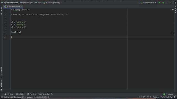Screen dimensions: 177x99
Task: Click Practicepython.py breadcrumb file
Action: pos(52,2)
